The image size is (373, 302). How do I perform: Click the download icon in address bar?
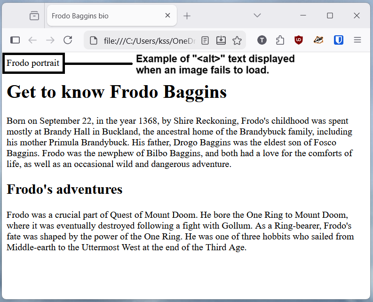click(221, 40)
